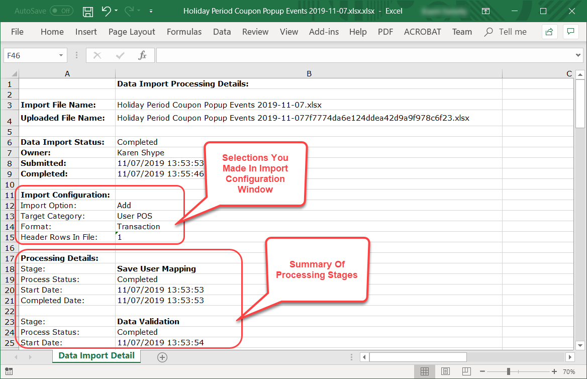Expand the Name Box dropdown arrow
The width and height of the screenshot is (587, 379).
click(x=61, y=55)
